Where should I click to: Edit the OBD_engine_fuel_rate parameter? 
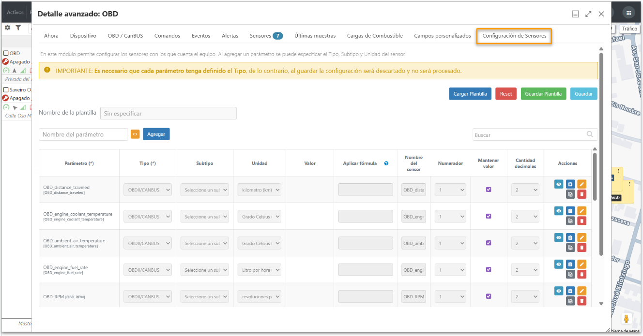click(x=582, y=264)
